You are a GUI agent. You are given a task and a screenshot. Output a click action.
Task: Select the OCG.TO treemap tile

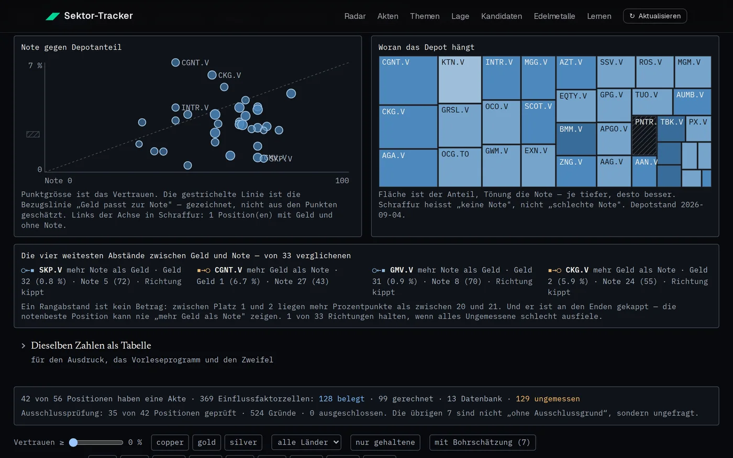tap(460, 167)
